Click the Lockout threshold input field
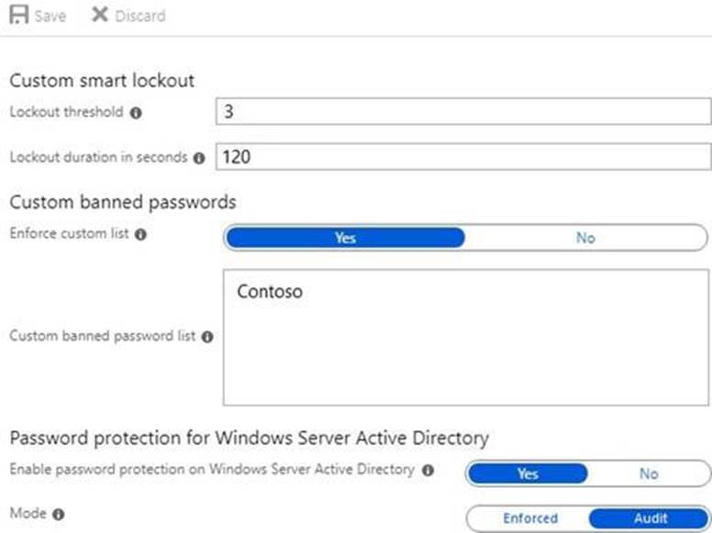 tap(463, 112)
